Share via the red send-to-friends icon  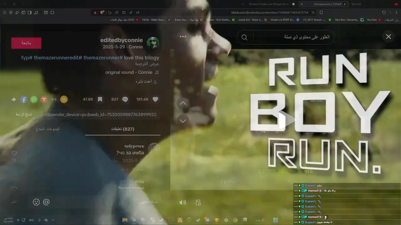(x=44, y=99)
